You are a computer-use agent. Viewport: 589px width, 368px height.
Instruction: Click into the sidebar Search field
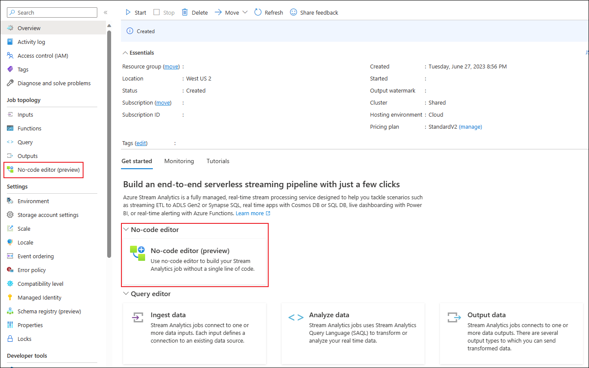(x=52, y=12)
